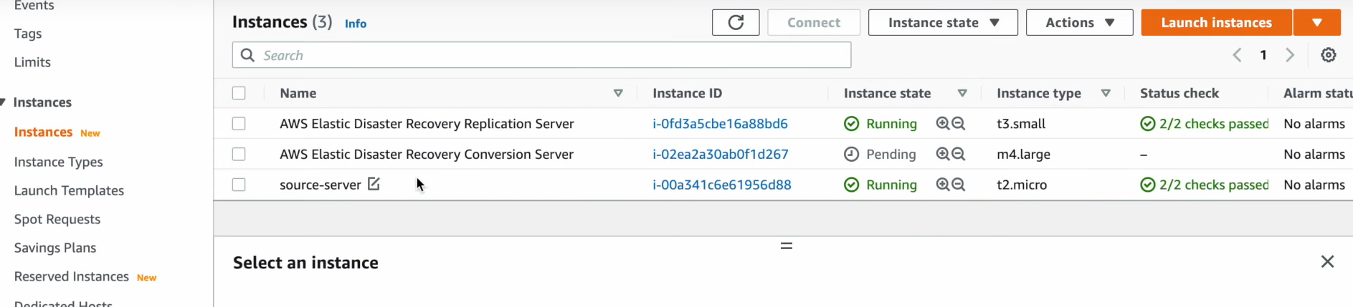Viewport: 1353px width, 307px height.
Task: Sort by Name column arrow
Action: [x=618, y=93]
